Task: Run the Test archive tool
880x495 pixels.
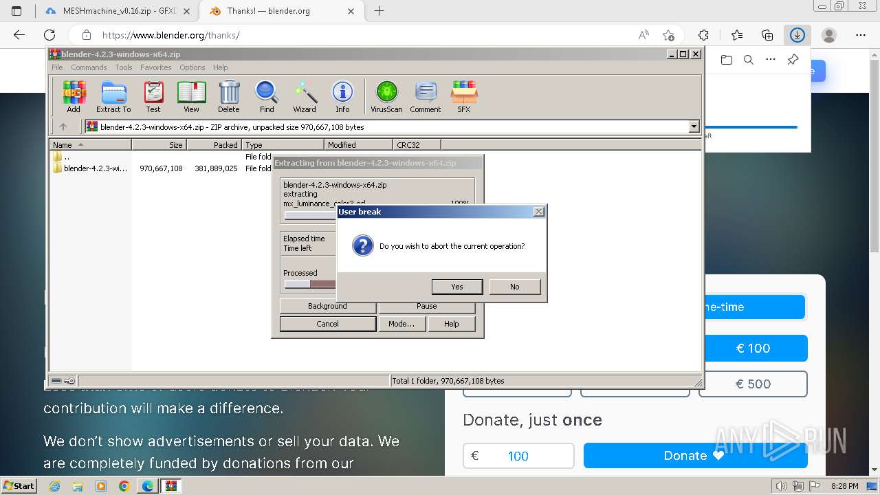Action: point(153,96)
